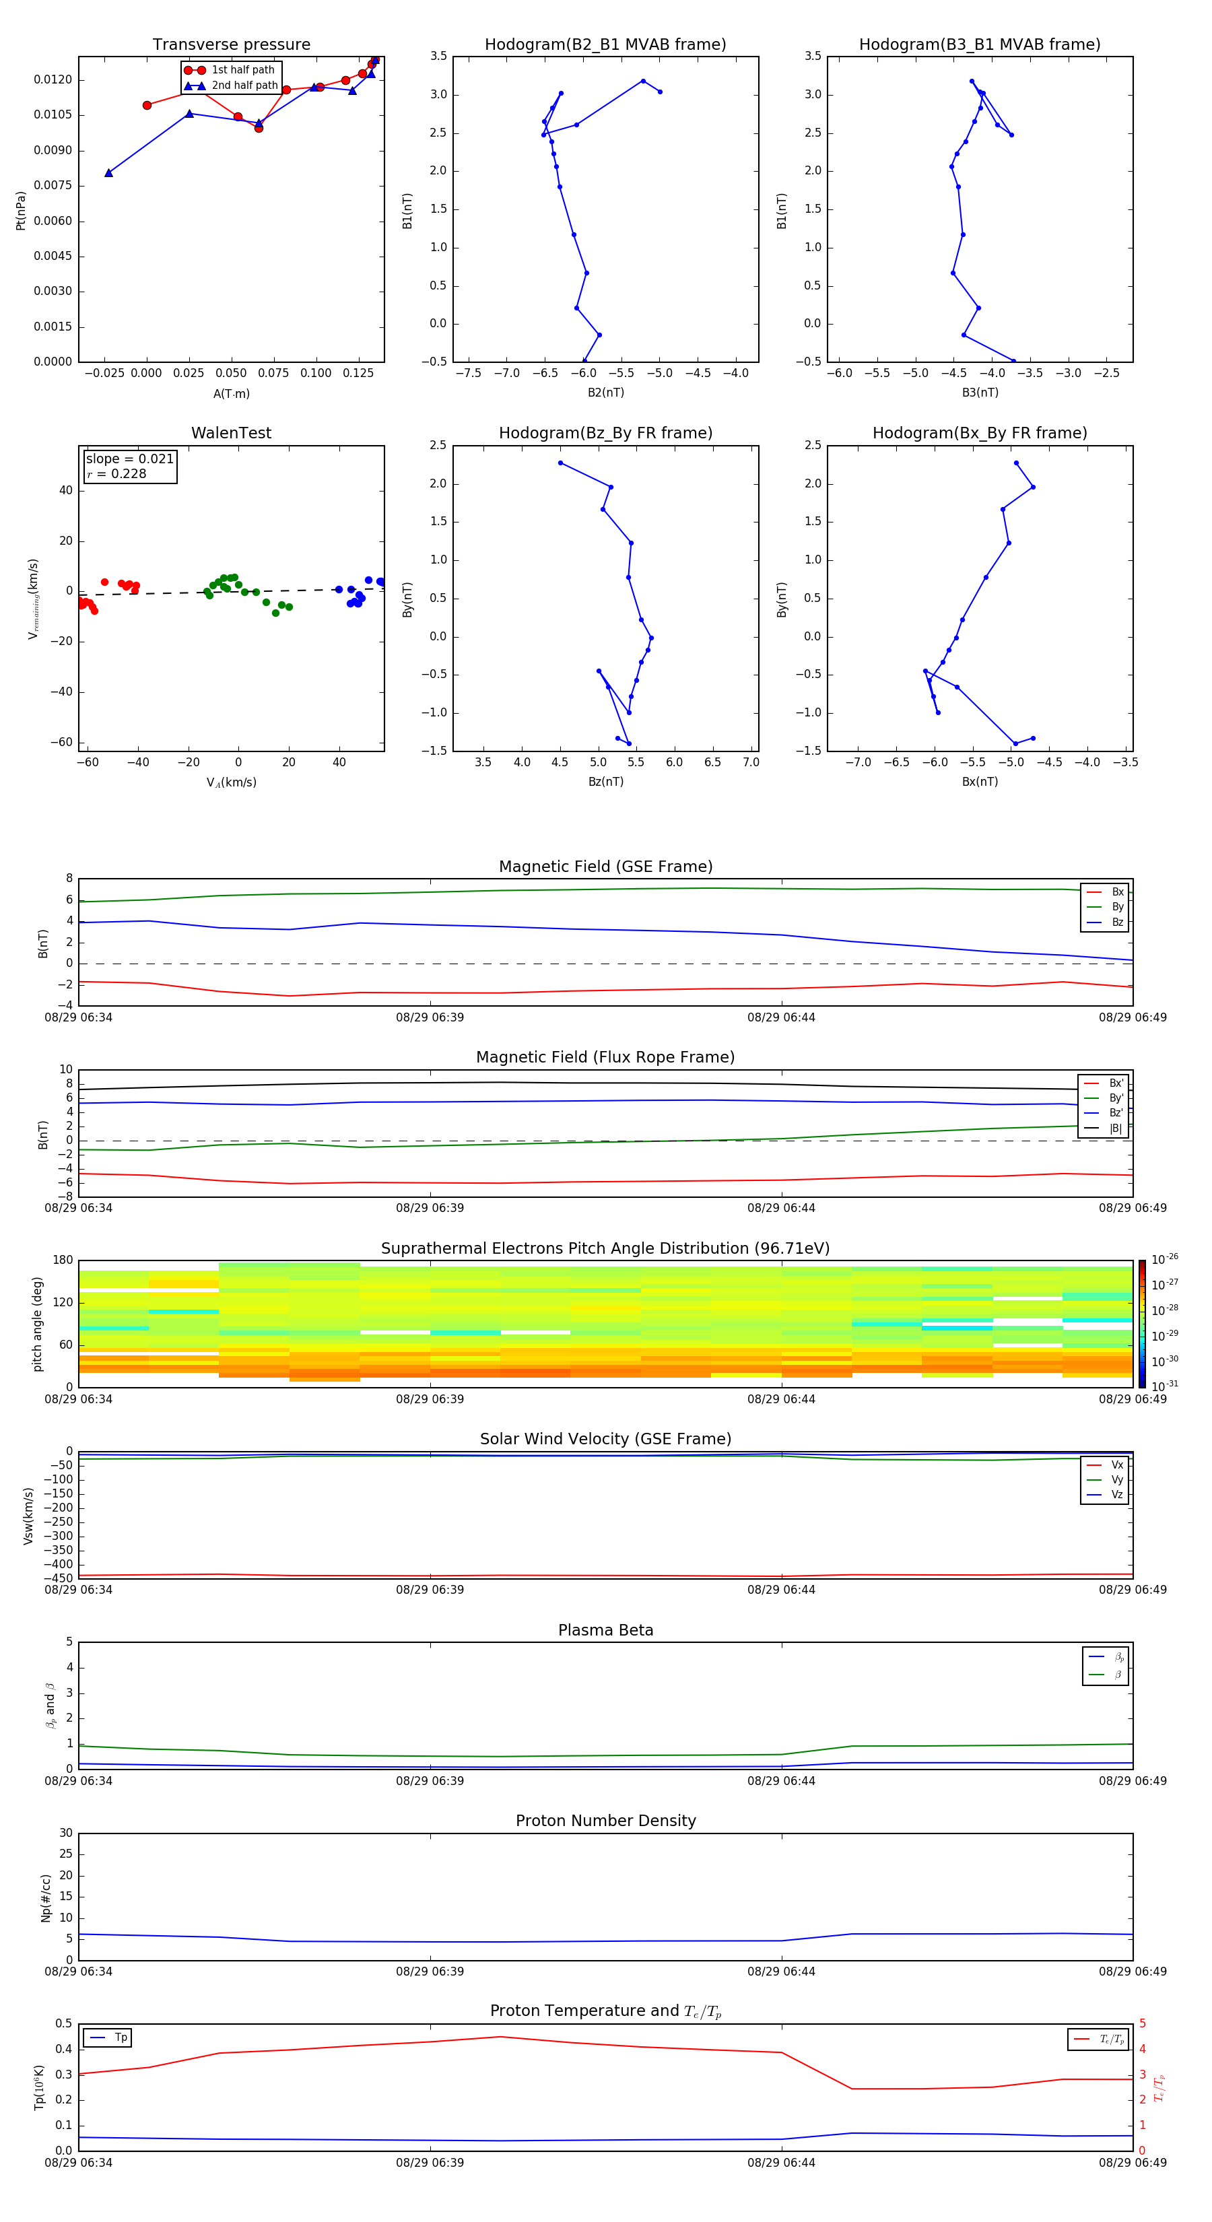Click the green β legend entry in Plasma Beta

(1106, 1675)
